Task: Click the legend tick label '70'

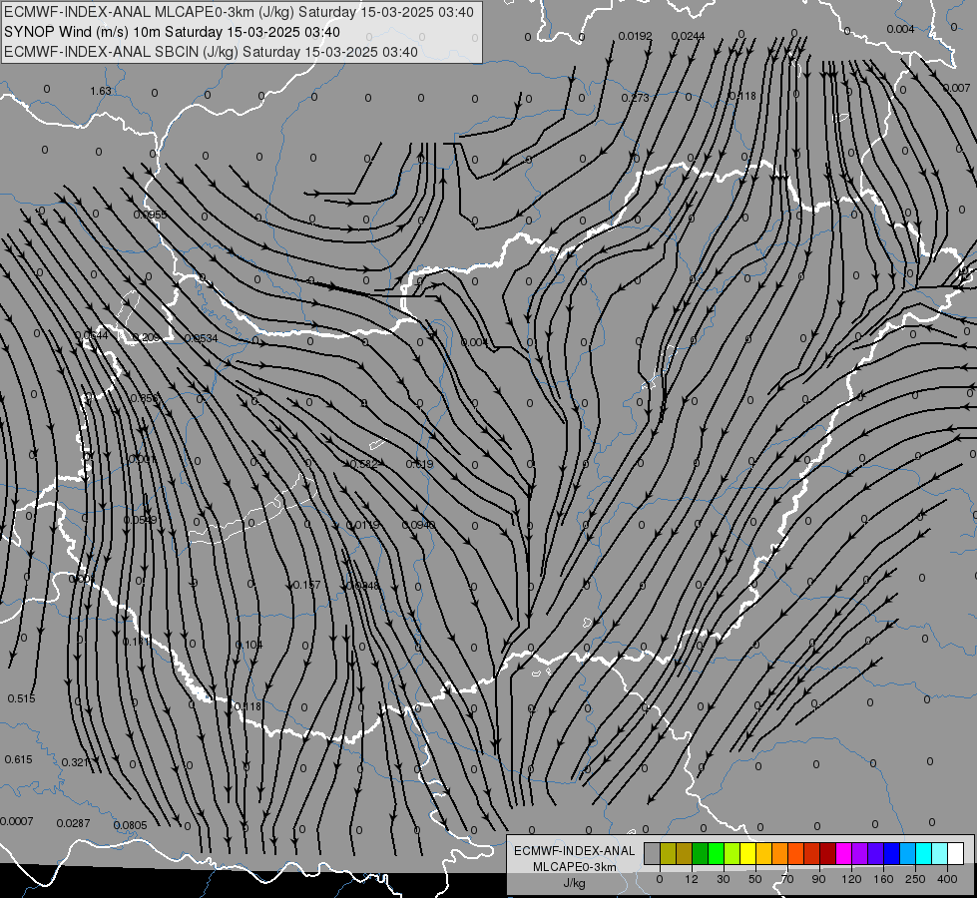Action: pyautogui.click(x=787, y=879)
